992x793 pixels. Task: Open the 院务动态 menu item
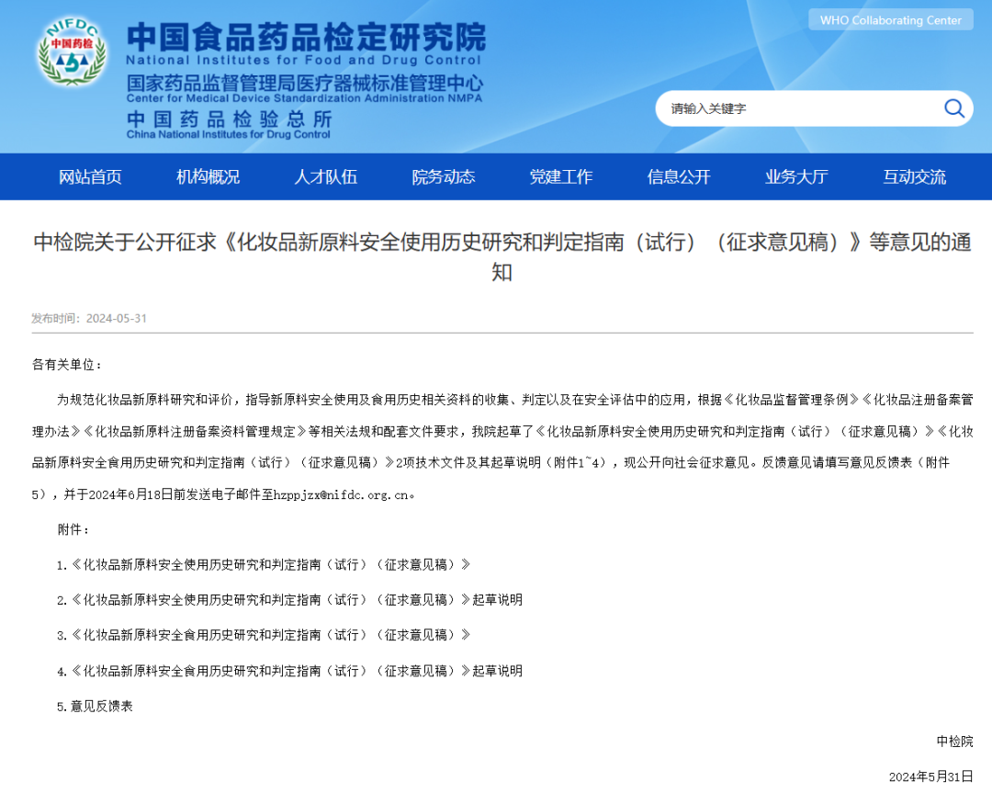coord(444,176)
